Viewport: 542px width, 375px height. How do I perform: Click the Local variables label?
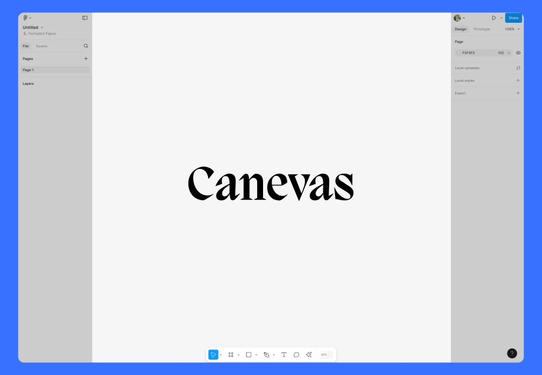point(467,68)
